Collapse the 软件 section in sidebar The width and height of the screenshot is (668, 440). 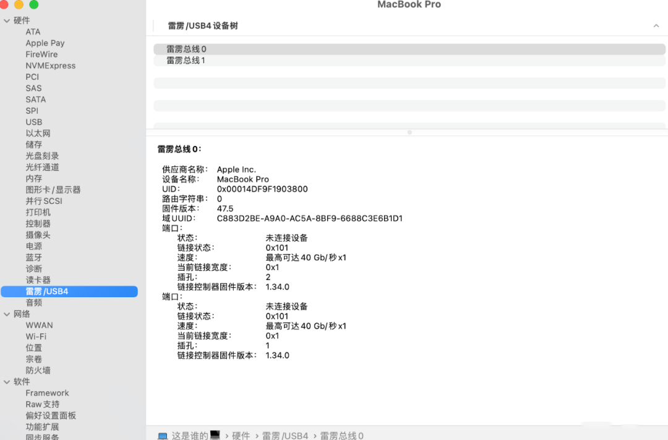(x=7, y=382)
